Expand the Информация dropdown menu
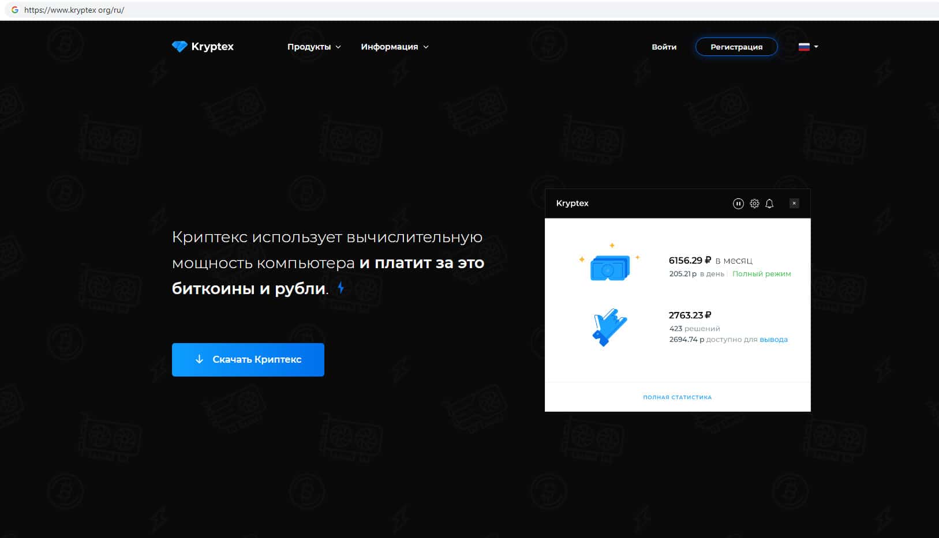This screenshot has height=538, width=939. point(395,47)
